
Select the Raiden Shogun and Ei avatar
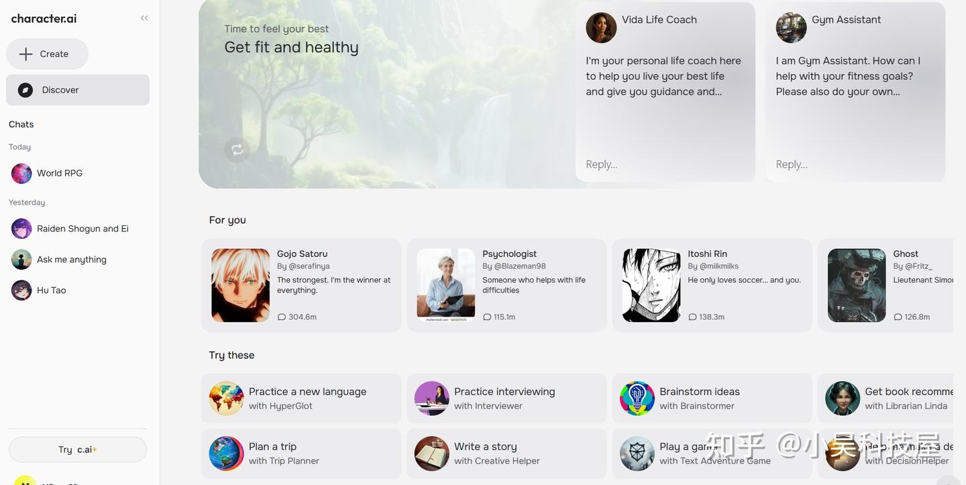[21, 229]
